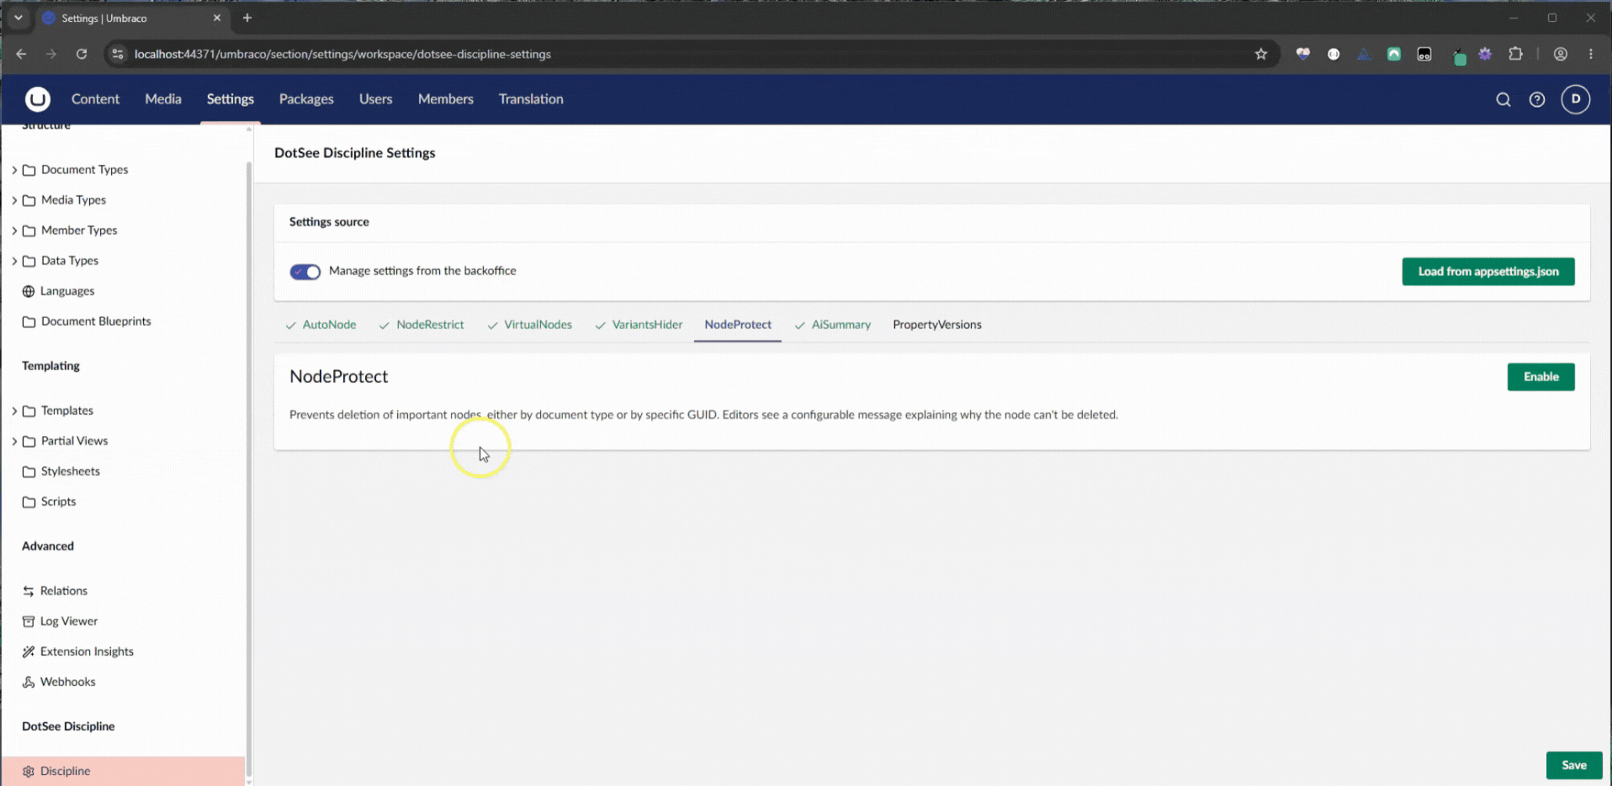Click the Extension Insights wand icon
The width and height of the screenshot is (1612, 786).
[x=29, y=651]
